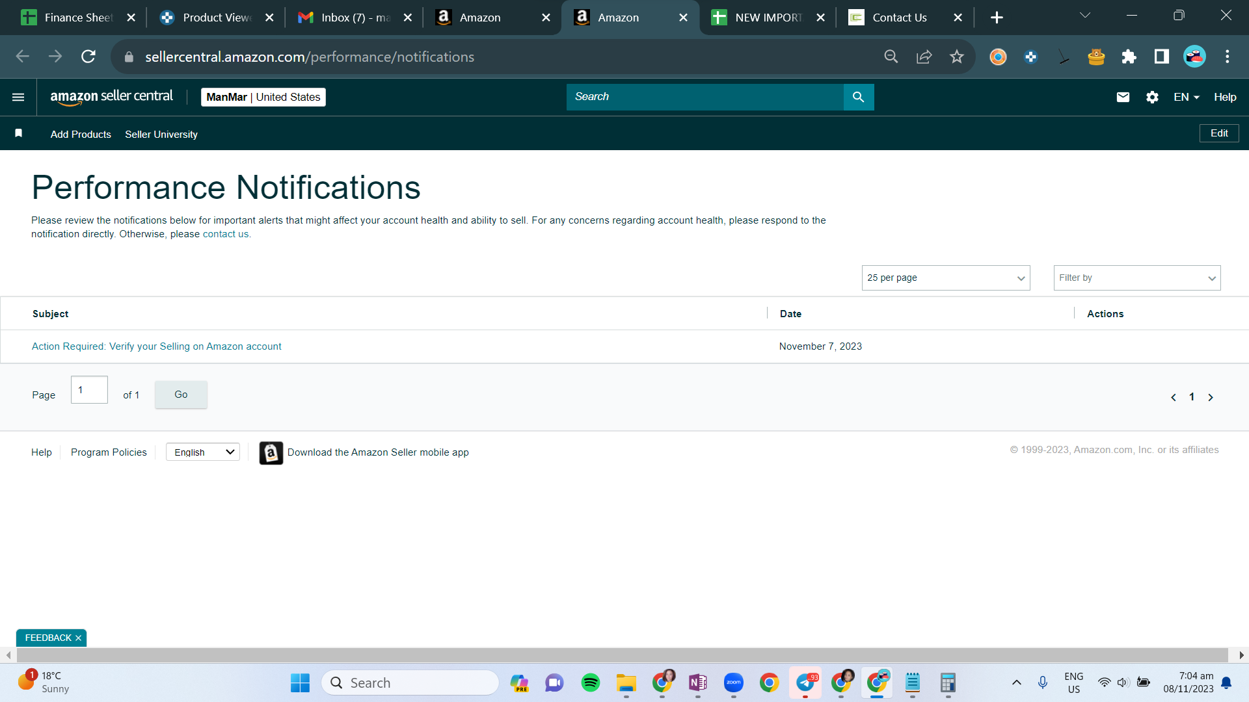Switch to the Product Viewer tab

click(217, 18)
